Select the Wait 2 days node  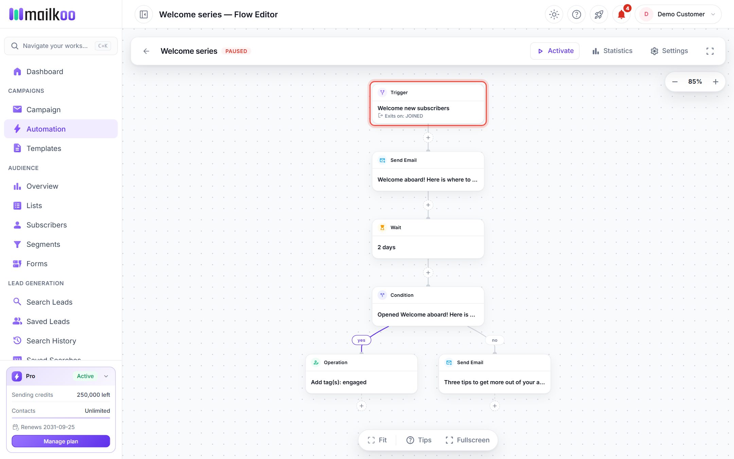pos(428,239)
